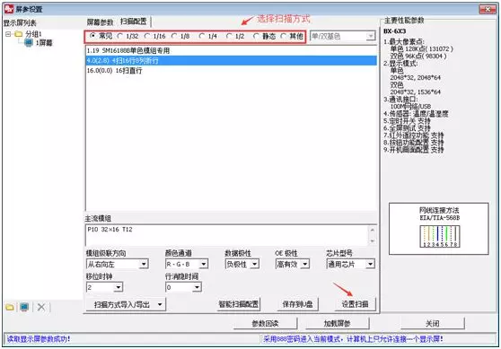Choose the 1/8 scan radio option
Viewport: 501px width, 349px height.
point(174,36)
